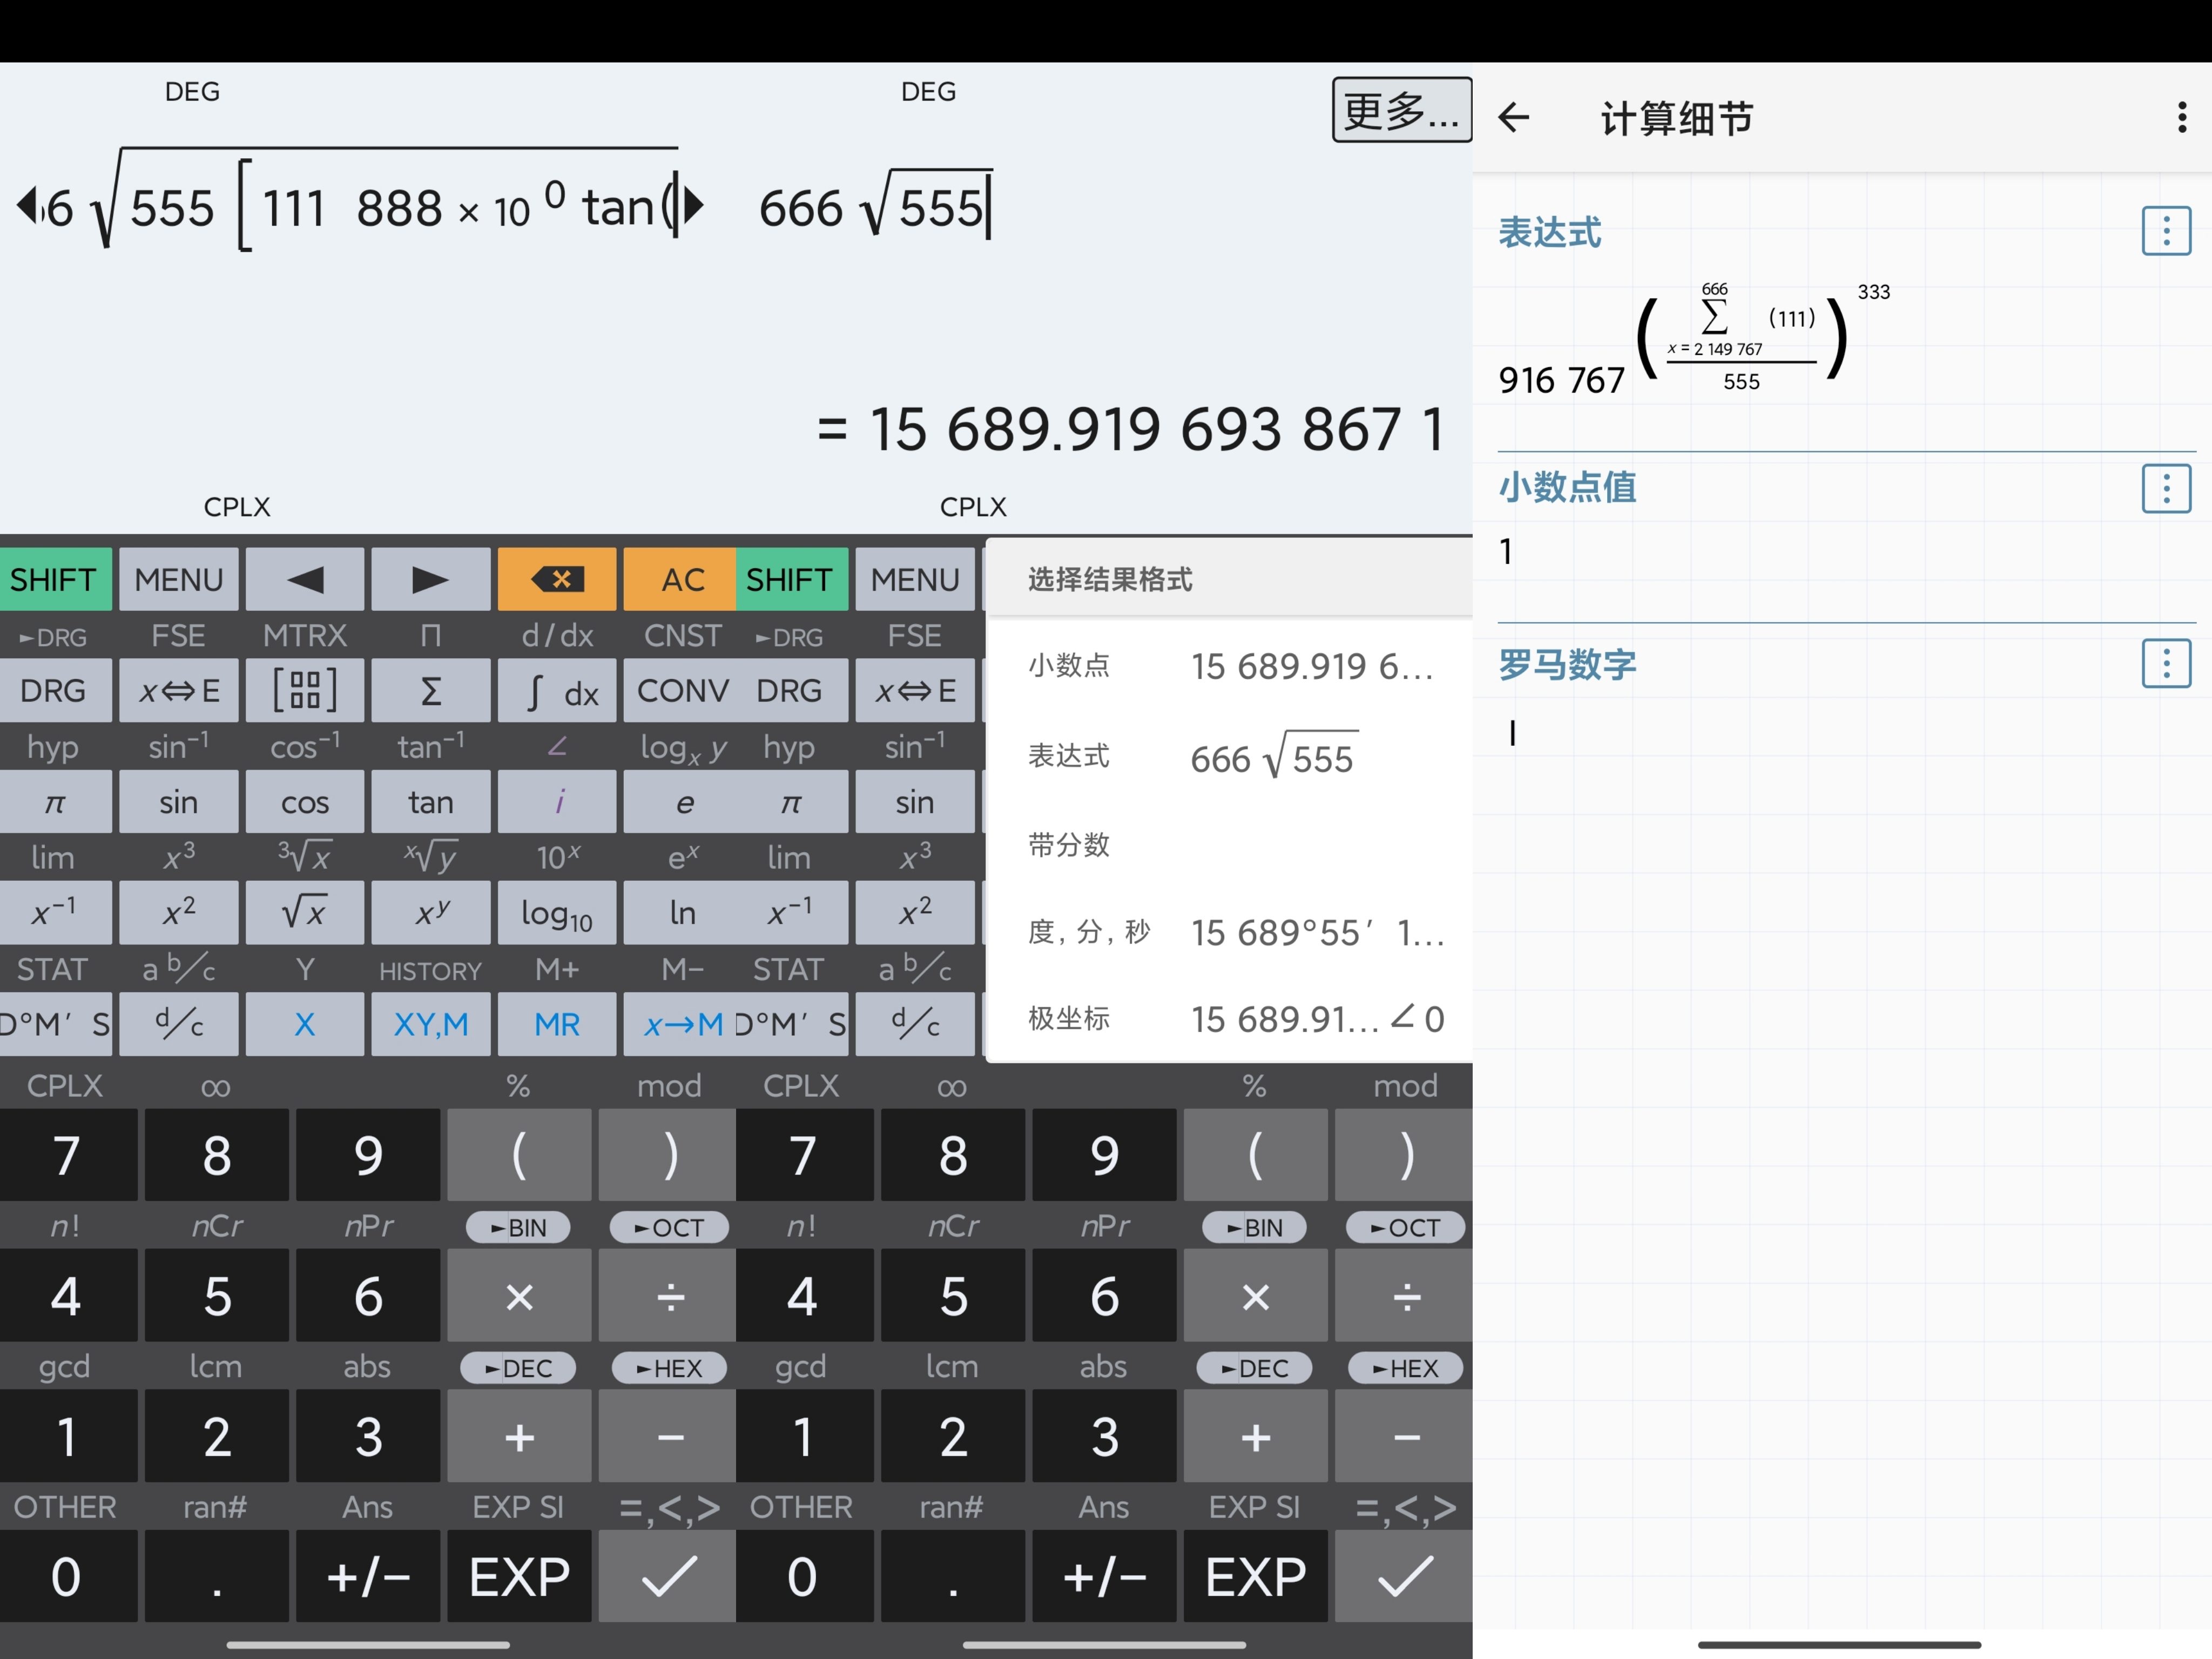Open the overflow menu in 计算细节 header
This screenshot has height=1659, width=2212.
point(2181,118)
